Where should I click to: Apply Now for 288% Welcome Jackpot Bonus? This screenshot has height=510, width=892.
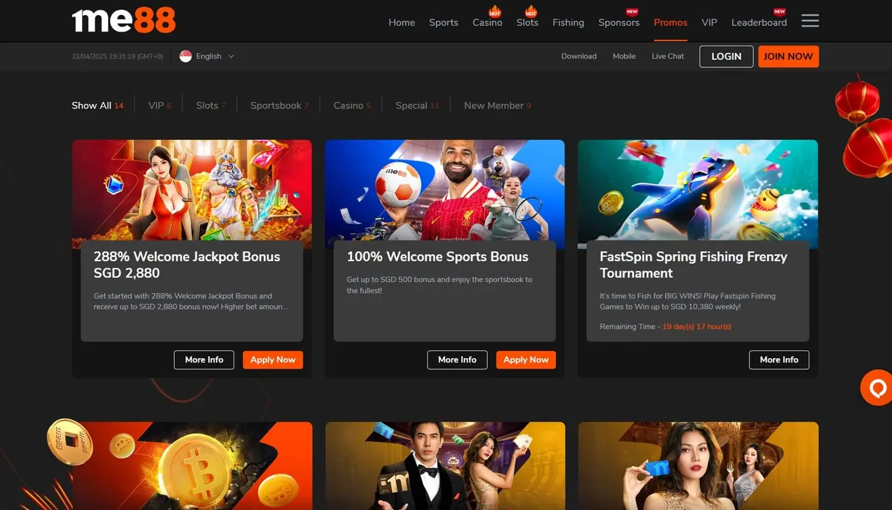(x=272, y=360)
